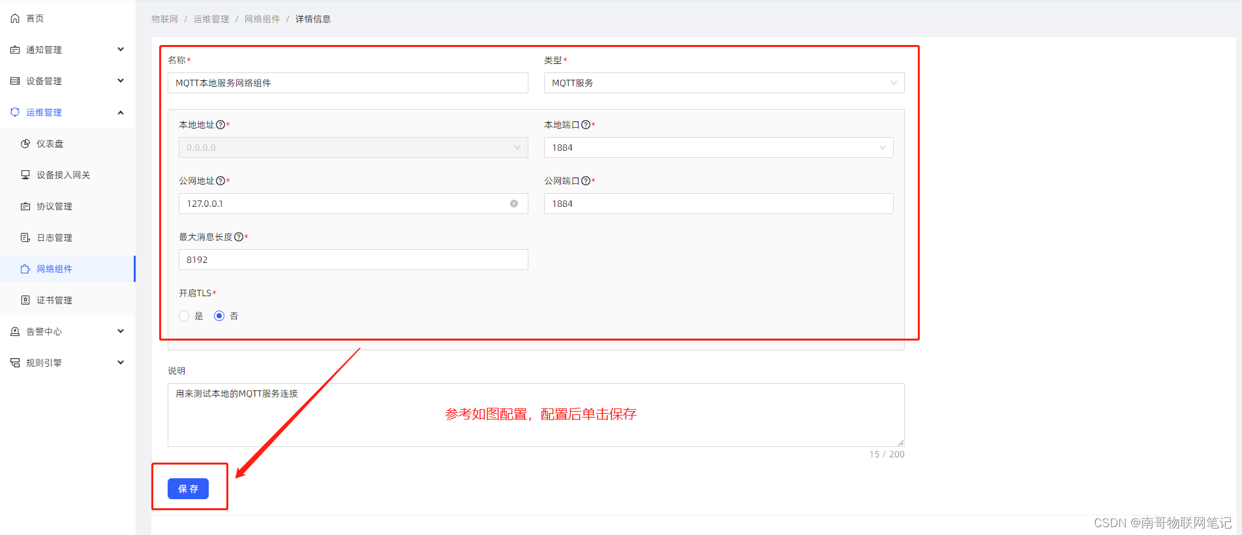Click the help icon next to 公网端口
The width and height of the screenshot is (1242, 535).
click(586, 181)
